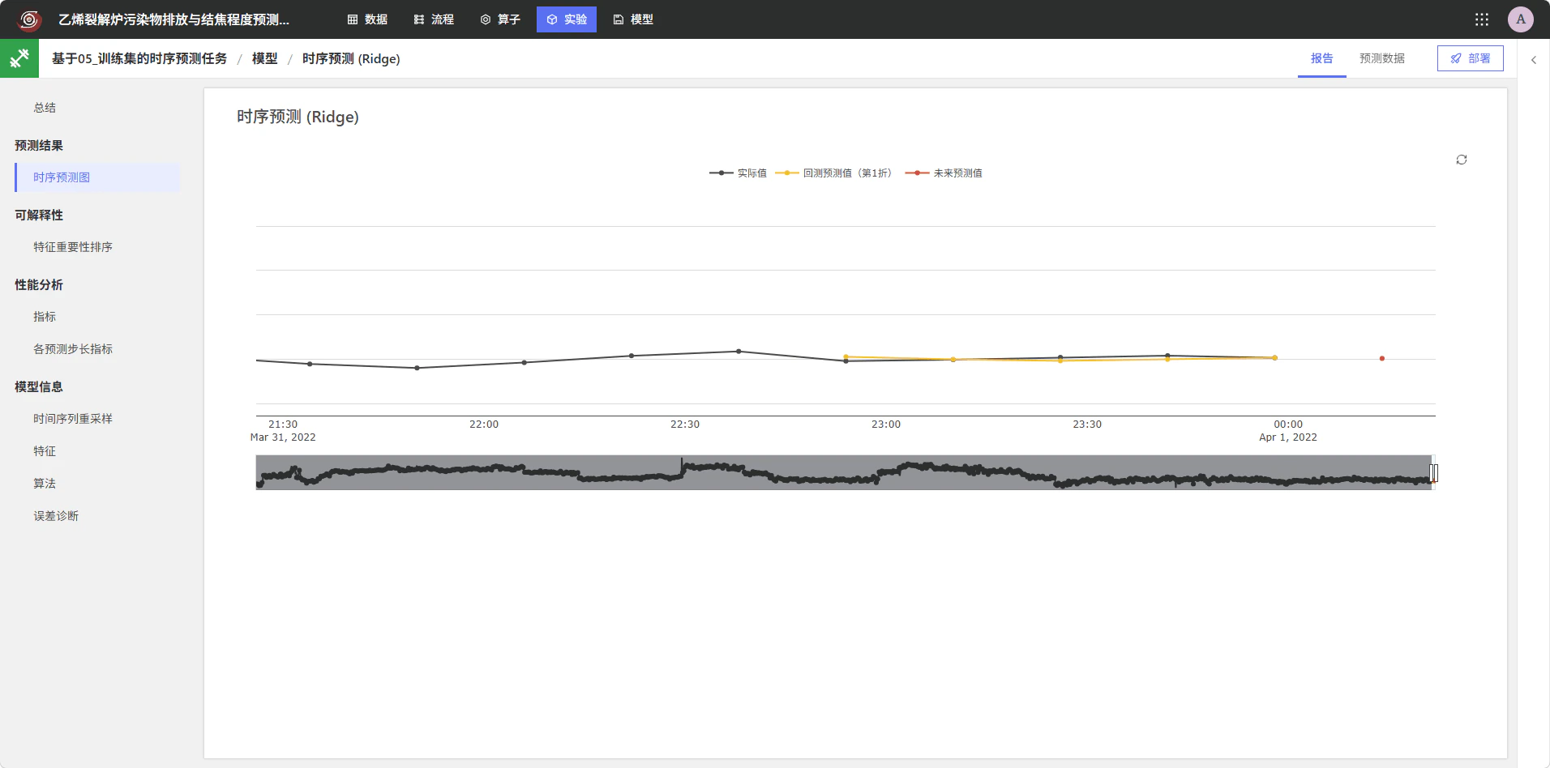This screenshot has width=1550, height=768.
Task: Open 各预测步长指标 sidebar item
Action: (73, 349)
